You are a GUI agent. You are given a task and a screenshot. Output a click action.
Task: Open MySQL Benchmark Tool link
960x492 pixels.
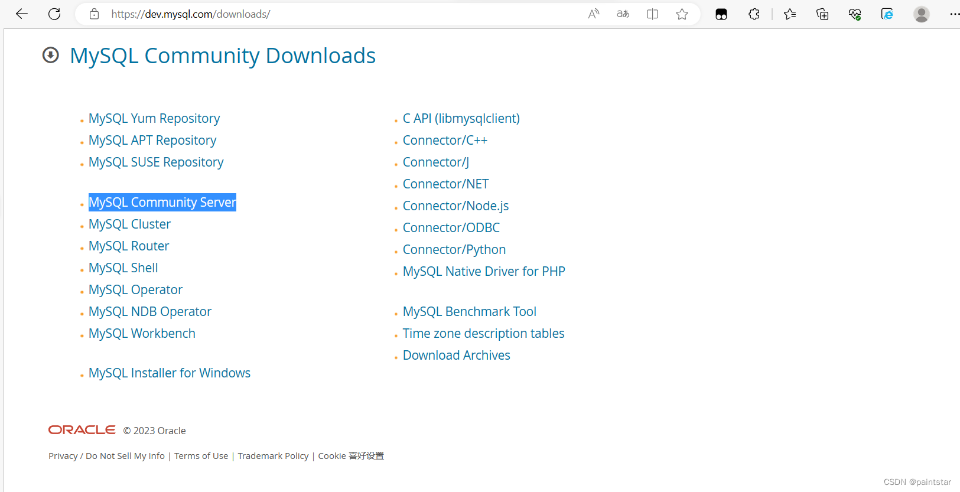470,311
